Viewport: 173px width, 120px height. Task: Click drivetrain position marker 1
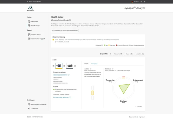coord(53,66)
